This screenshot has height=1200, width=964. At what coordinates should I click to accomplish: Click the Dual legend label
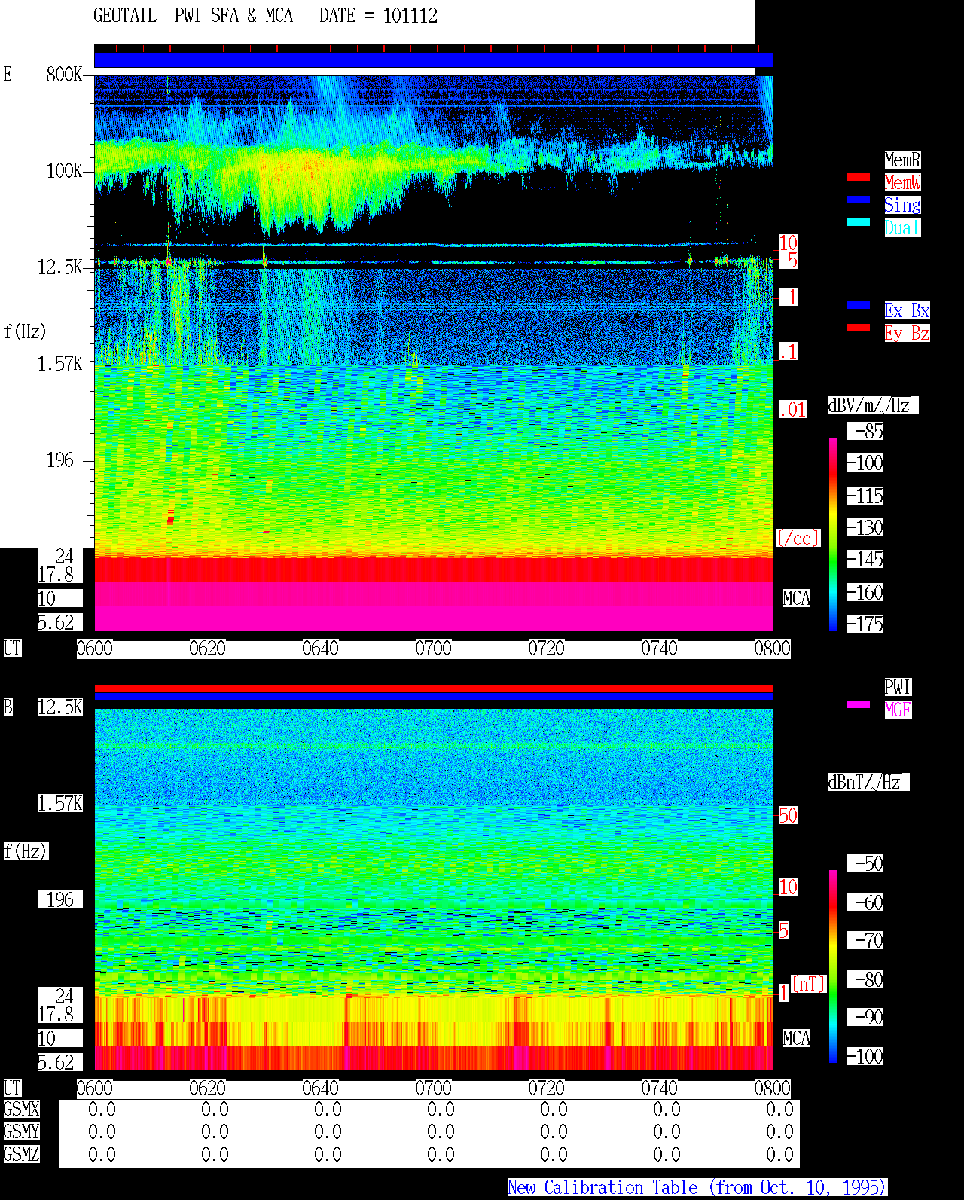pos(902,227)
